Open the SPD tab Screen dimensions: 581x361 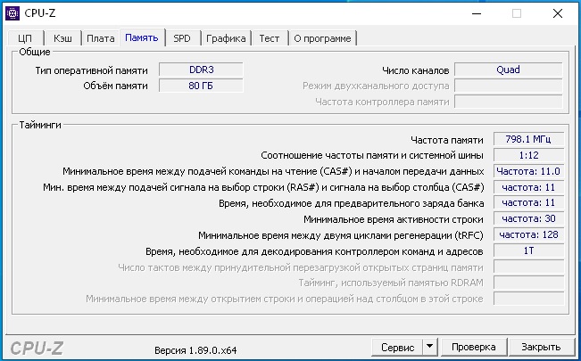[x=182, y=38]
